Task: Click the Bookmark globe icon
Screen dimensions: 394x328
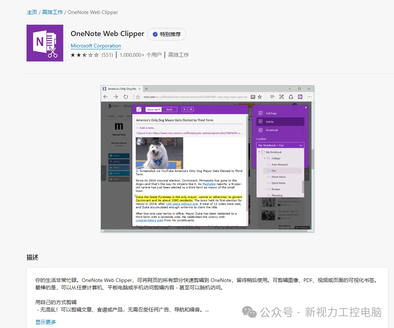Action: tap(260, 130)
